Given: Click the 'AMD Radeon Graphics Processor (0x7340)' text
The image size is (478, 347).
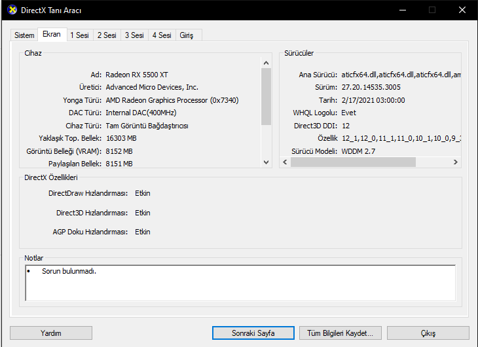Looking at the screenshot, I should tap(172, 100).
